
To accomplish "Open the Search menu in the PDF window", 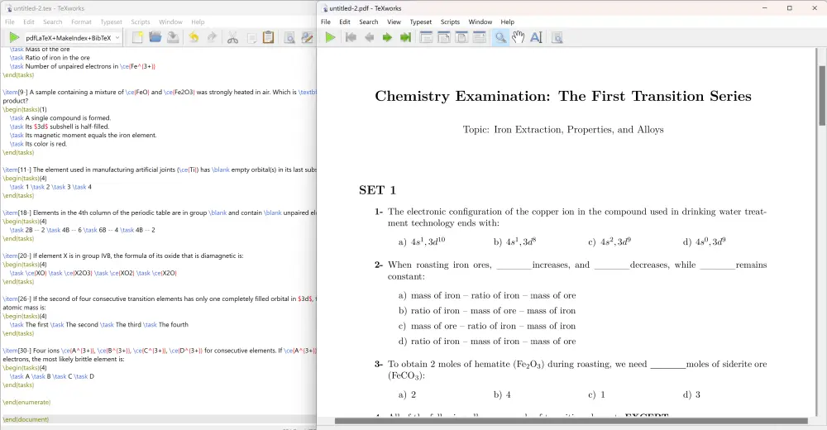I will [x=369, y=21].
